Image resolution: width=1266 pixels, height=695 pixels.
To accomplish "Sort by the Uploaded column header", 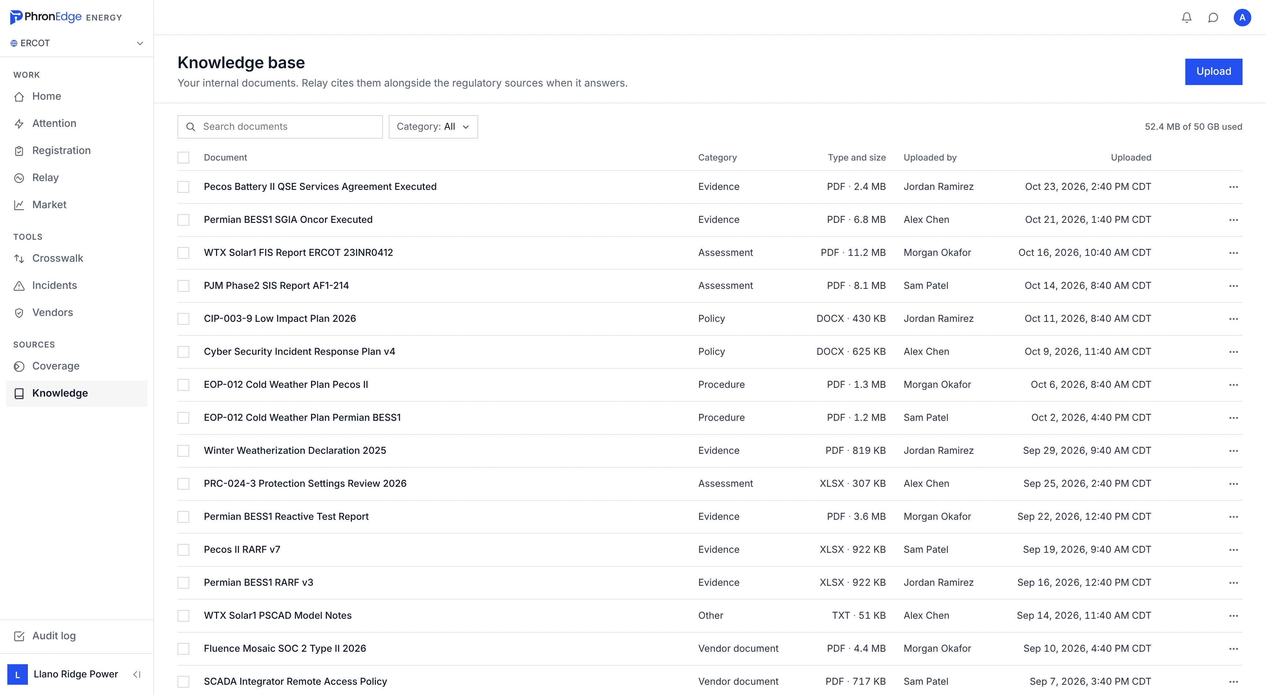I will pos(1131,158).
